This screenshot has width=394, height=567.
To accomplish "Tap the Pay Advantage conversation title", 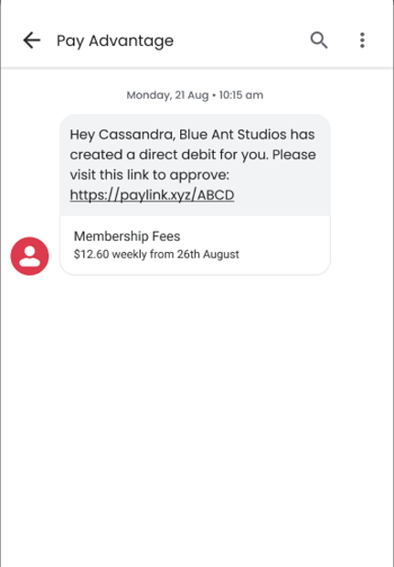I will [x=115, y=40].
